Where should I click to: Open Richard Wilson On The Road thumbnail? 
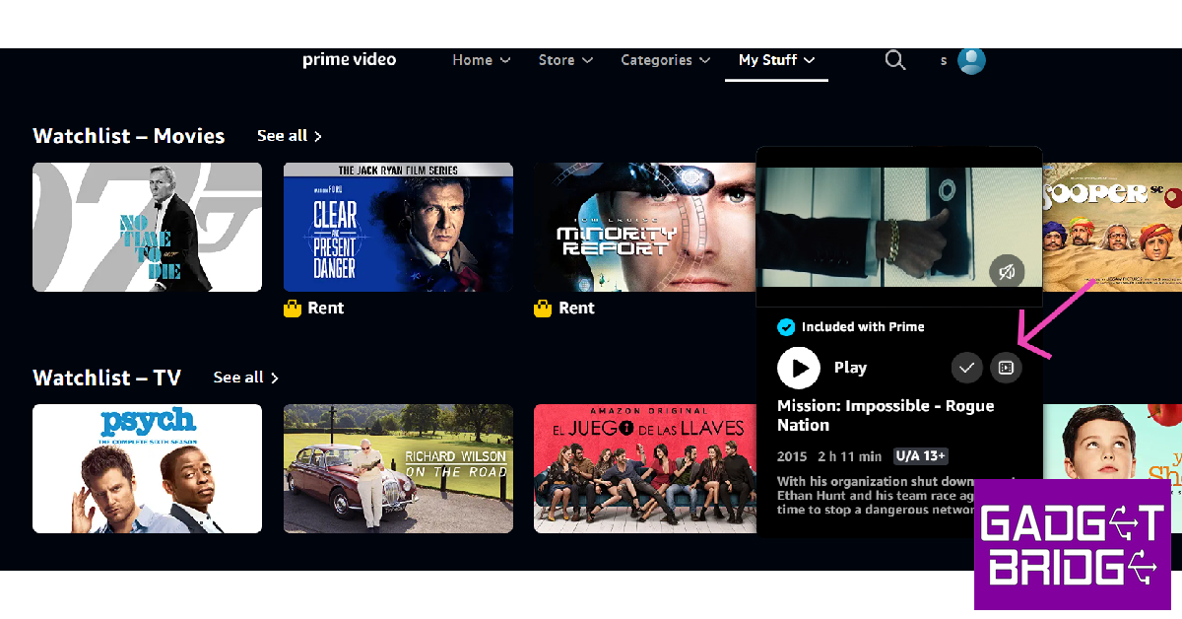click(398, 468)
